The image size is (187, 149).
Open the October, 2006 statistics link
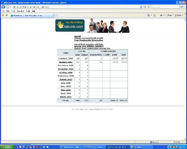66,72
